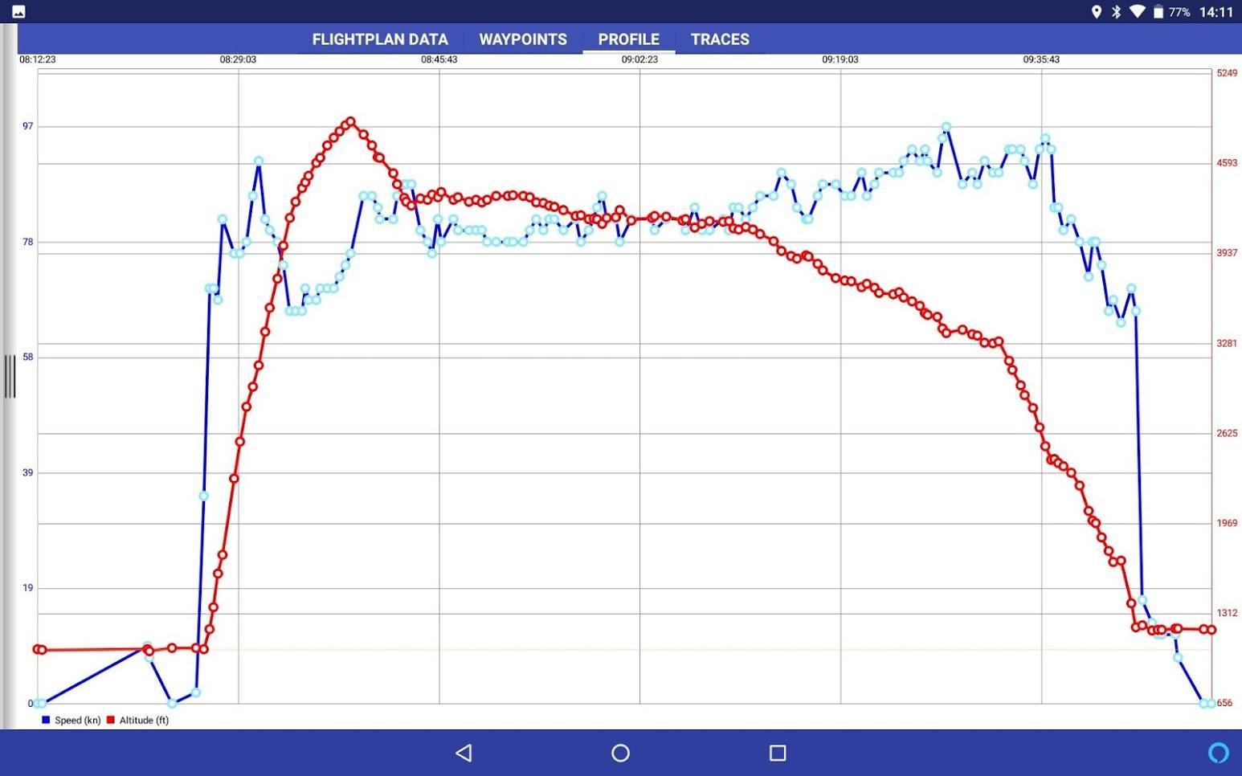The height and width of the screenshot is (776, 1242).
Task: Grab the side drawer handle on left edge
Action: click(x=10, y=376)
